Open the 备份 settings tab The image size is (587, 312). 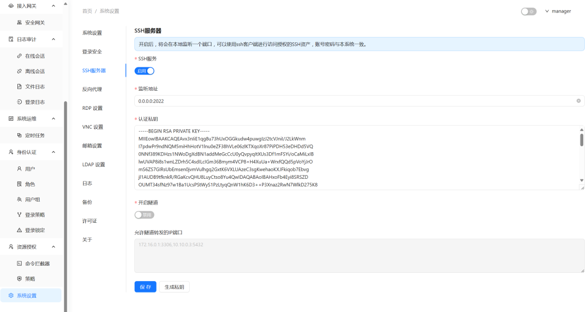pos(87,202)
